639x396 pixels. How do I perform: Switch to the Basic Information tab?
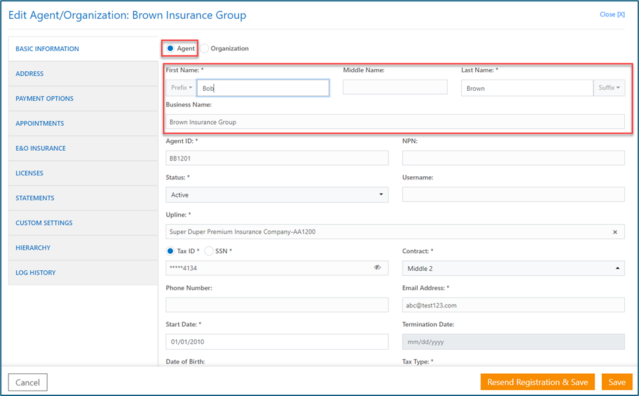tap(83, 49)
